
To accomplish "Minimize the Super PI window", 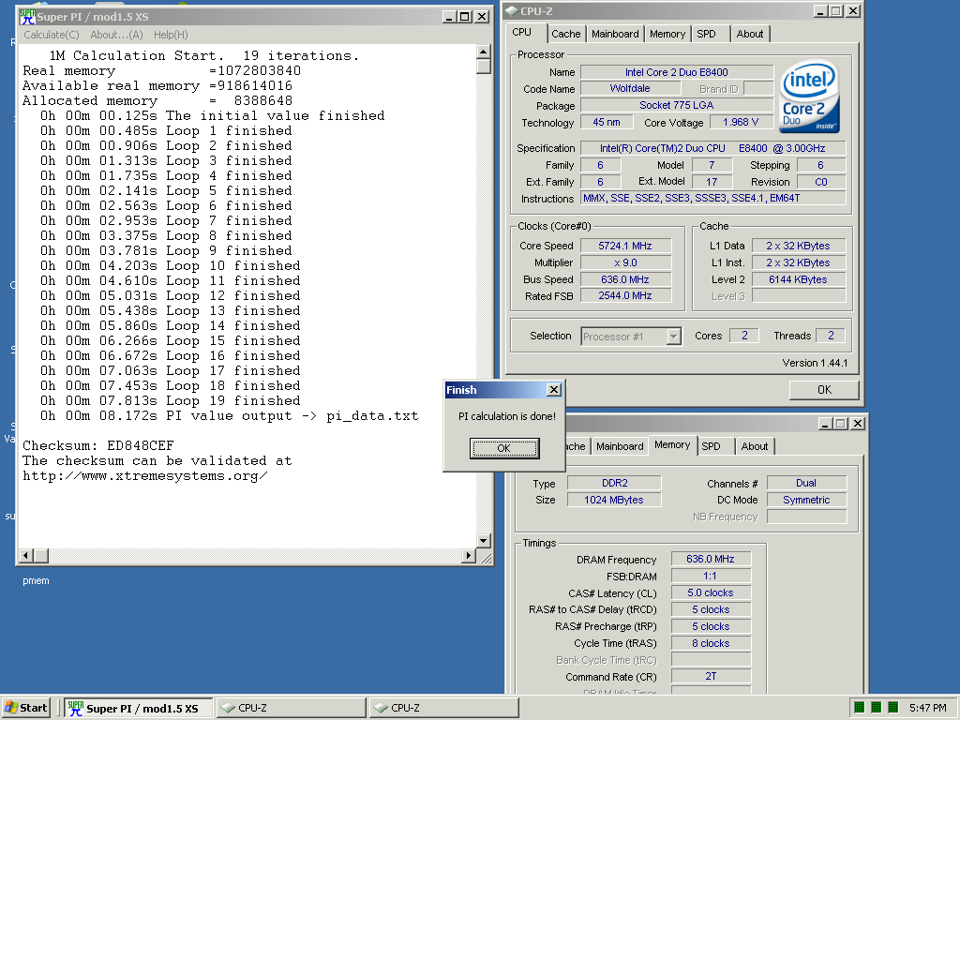I will (x=449, y=17).
